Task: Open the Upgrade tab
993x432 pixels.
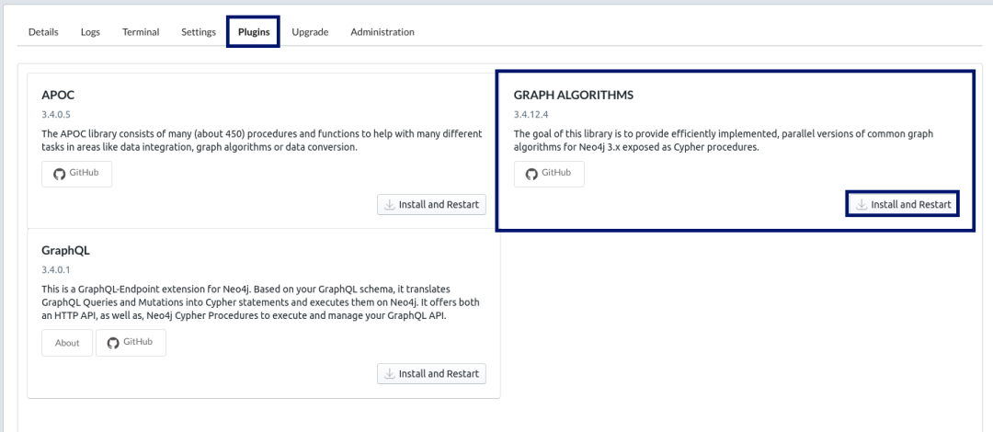Action: click(x=310, y=31)
